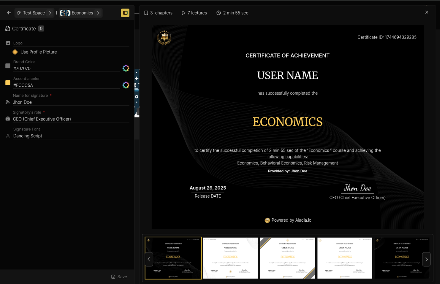Open the Brand Color picker wheel
Viewport: 440px width, 284px height.
point(126,68)
